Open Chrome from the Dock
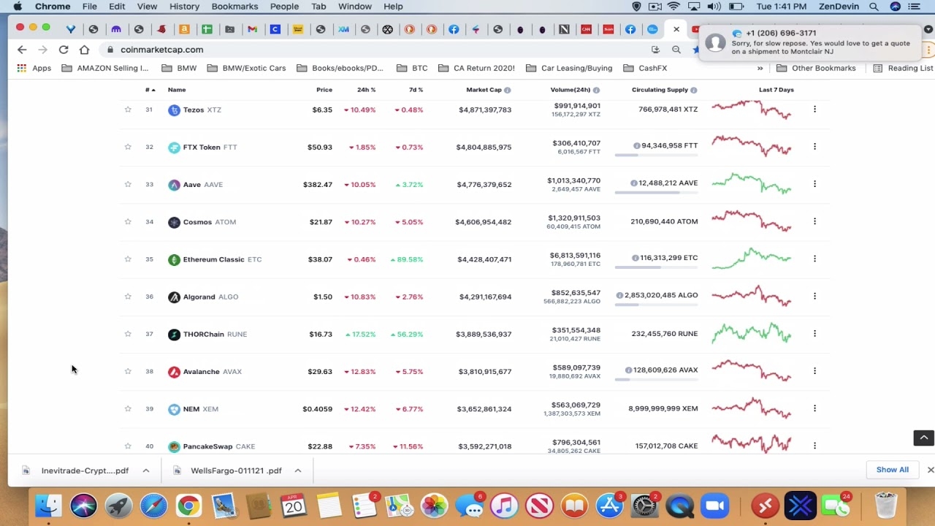The height and width of the screenshot is (526, 935). coord(188,506)
